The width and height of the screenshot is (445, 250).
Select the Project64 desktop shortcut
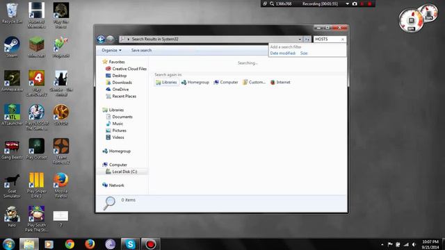61,47
